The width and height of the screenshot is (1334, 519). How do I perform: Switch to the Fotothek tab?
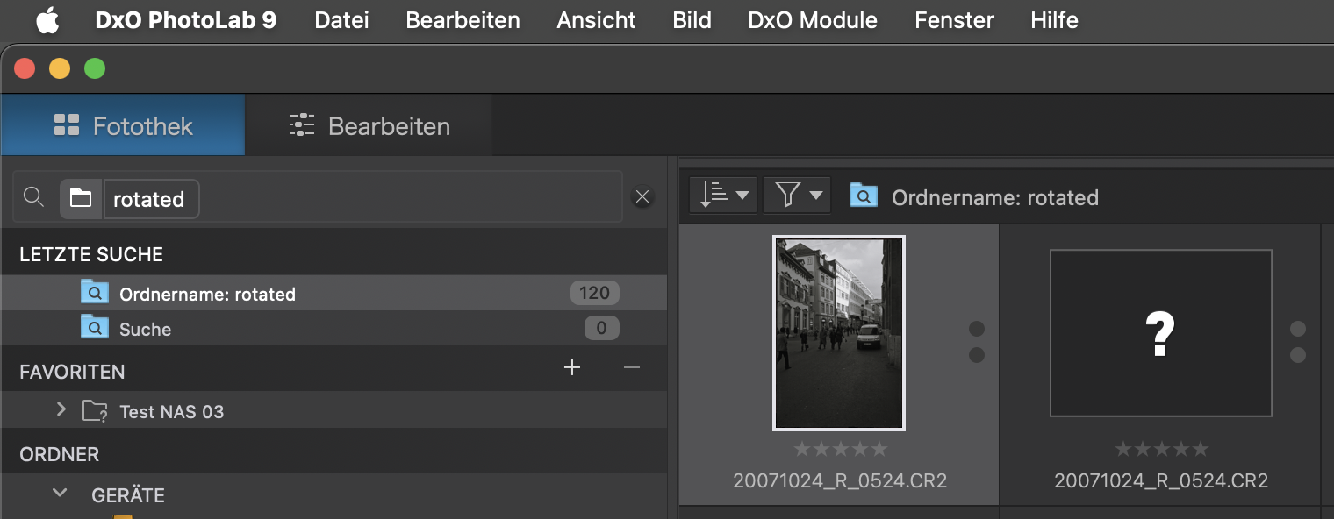(x=123, y=126)
